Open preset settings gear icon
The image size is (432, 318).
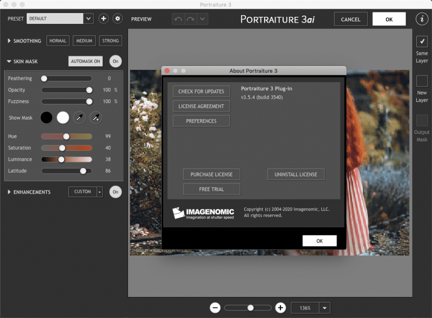coord(118,19)
